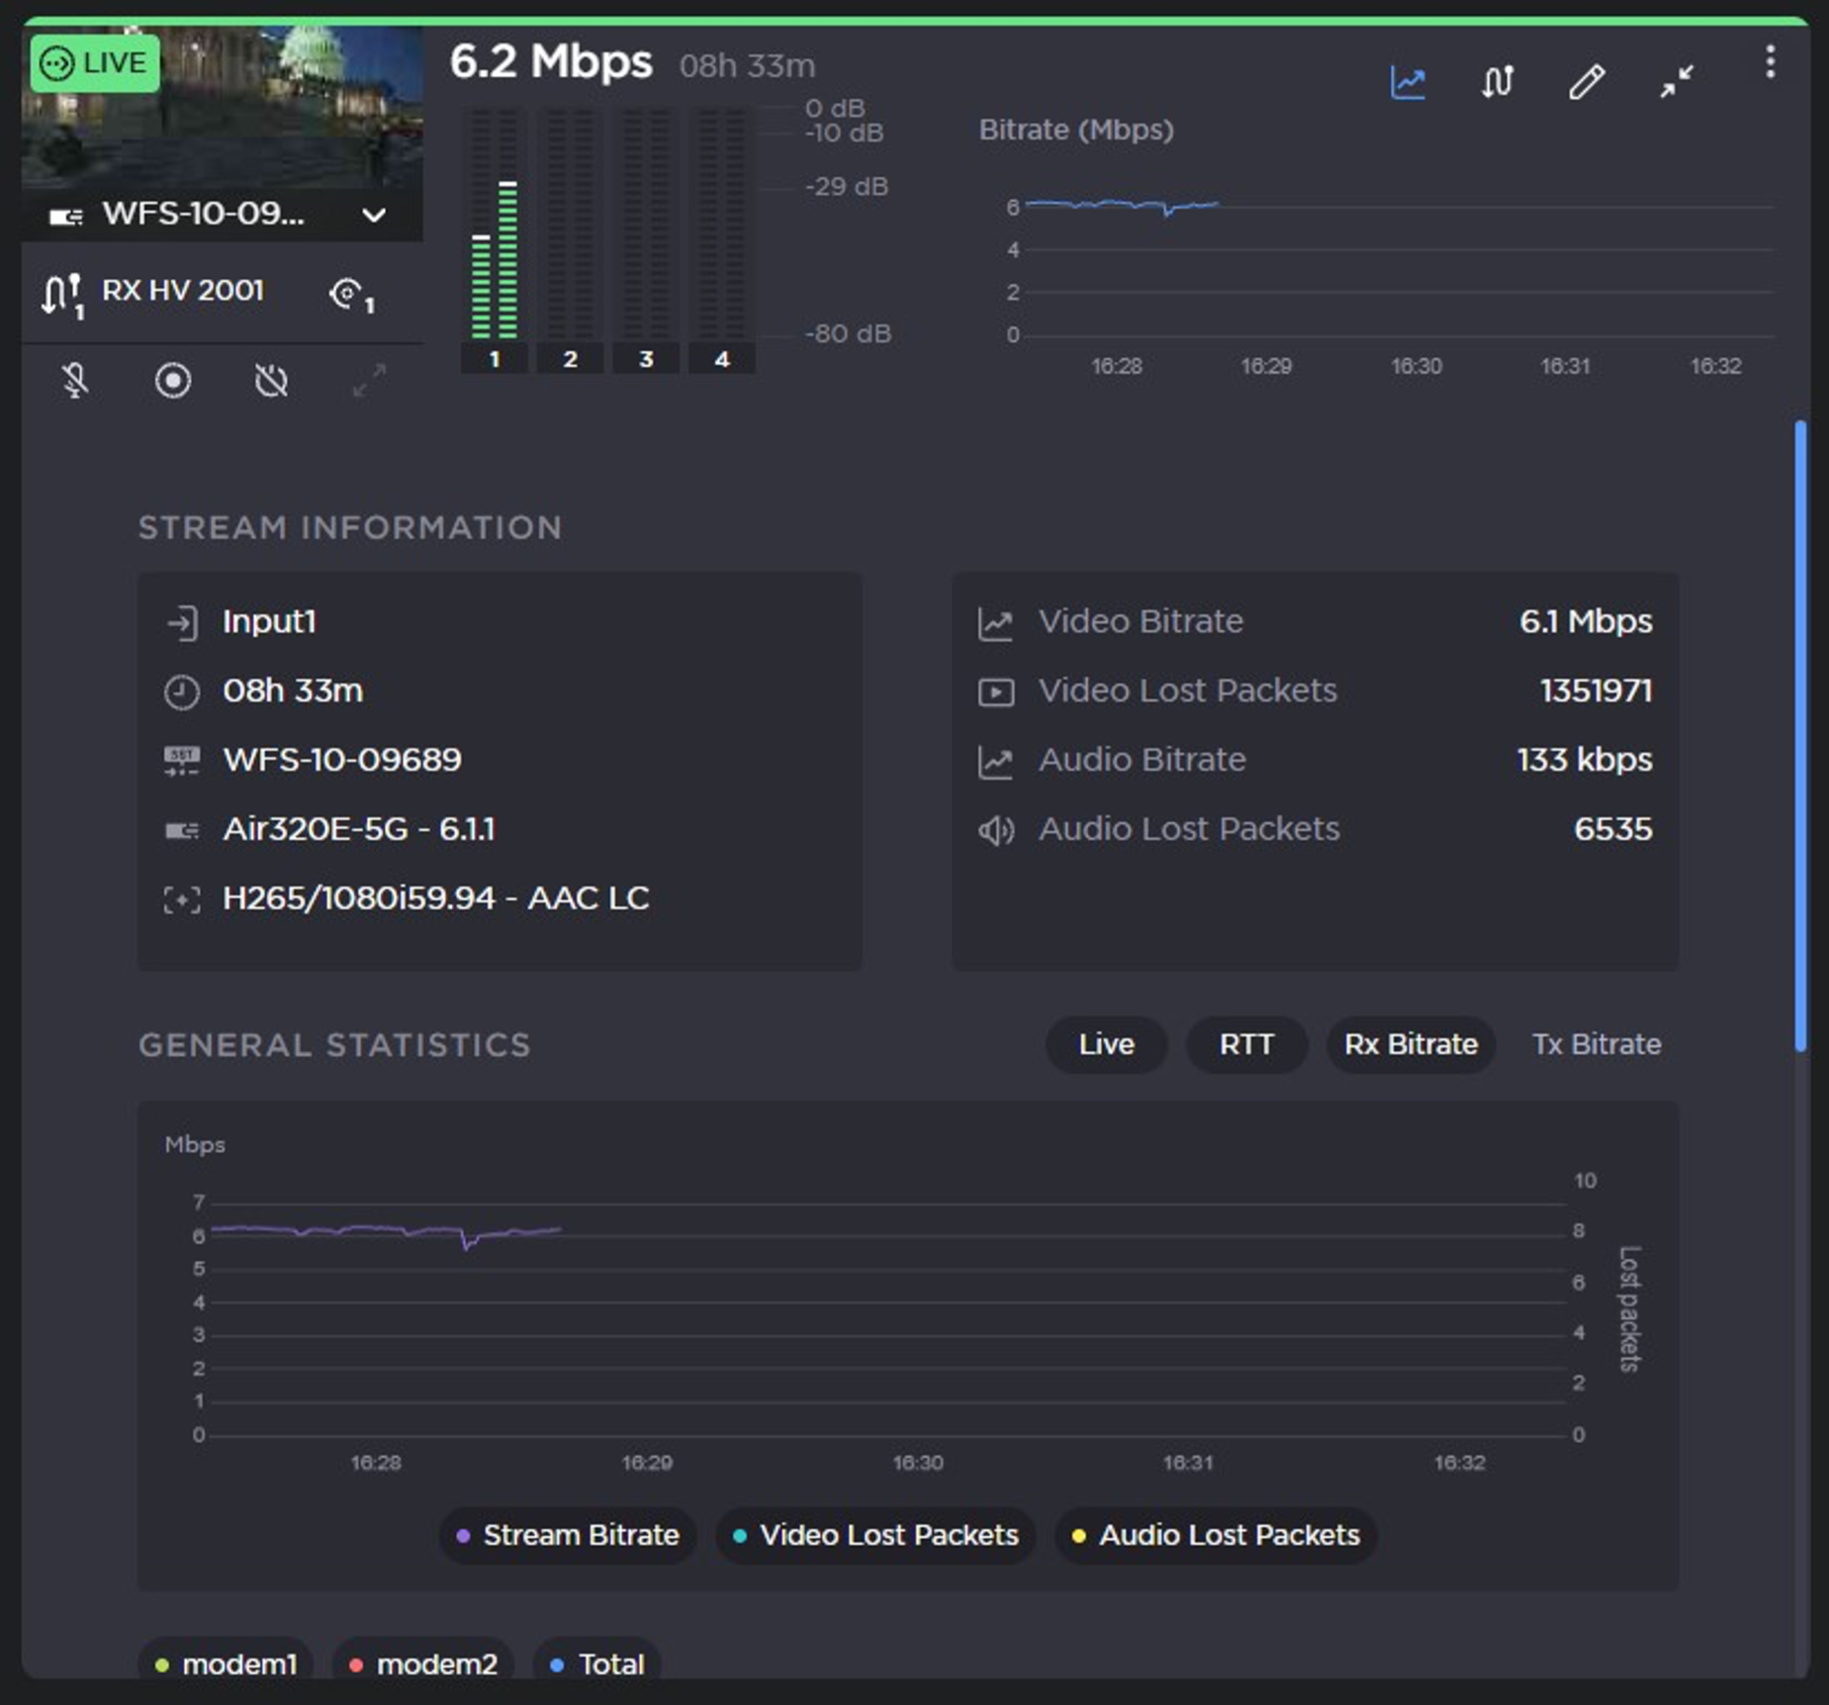Switch to the Tx Bitrate tab
This screenshot has height=1705, width=1829.
1596,1044
